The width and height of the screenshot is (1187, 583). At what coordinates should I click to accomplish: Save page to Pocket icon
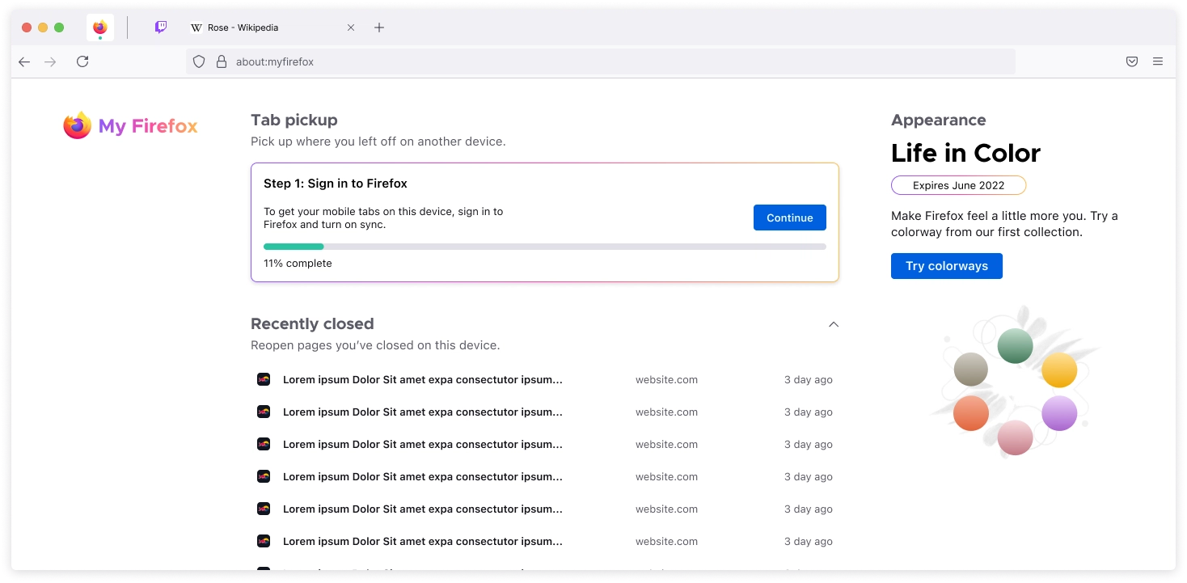tap(1132, 61)
